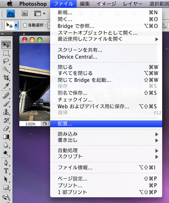This screenshot has width=169, height=203.
Task: Select the Eyedropper tool
Action: pyautogui.click(x=6, y=86)
